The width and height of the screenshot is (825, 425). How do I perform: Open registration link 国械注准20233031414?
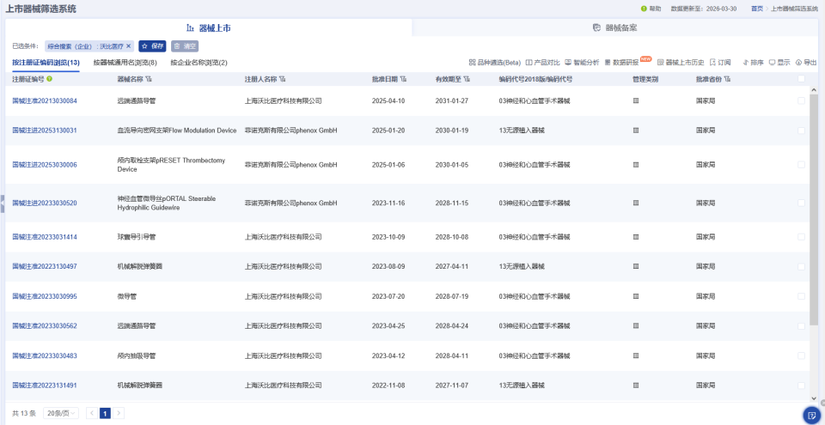(45, 237)
